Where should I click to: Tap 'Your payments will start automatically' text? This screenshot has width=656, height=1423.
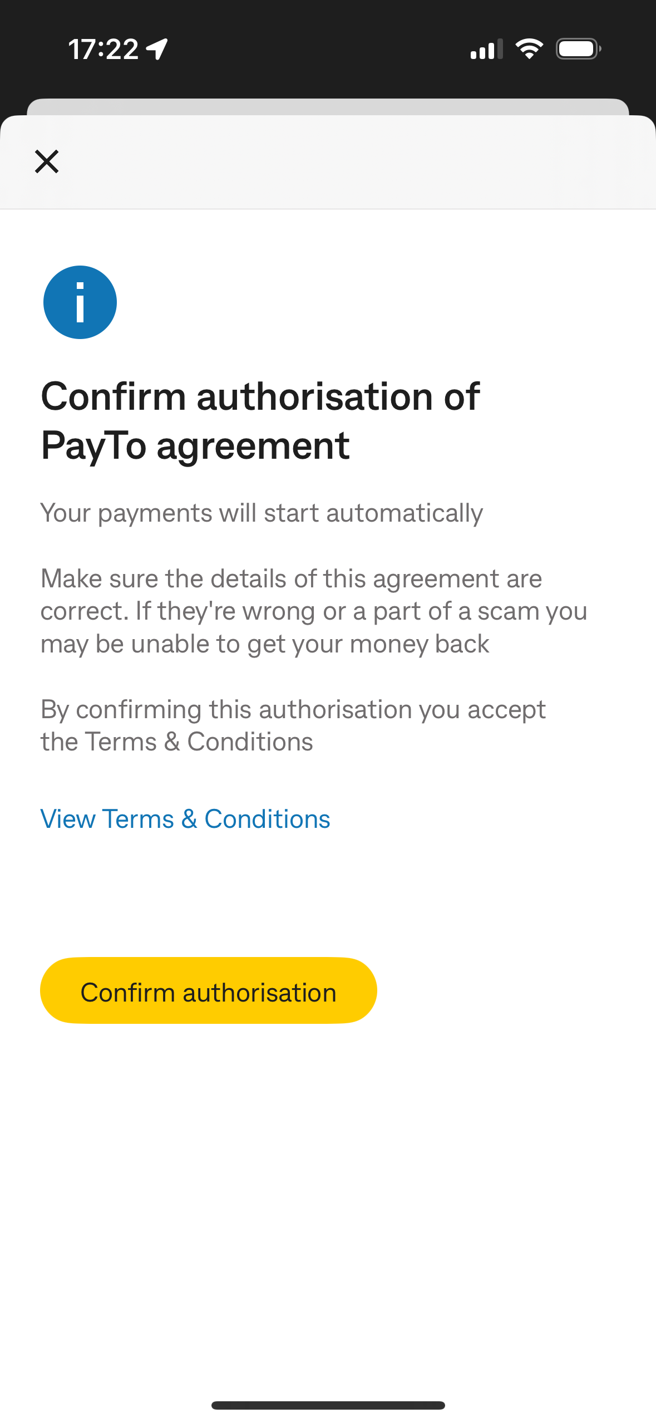(262, 513)
